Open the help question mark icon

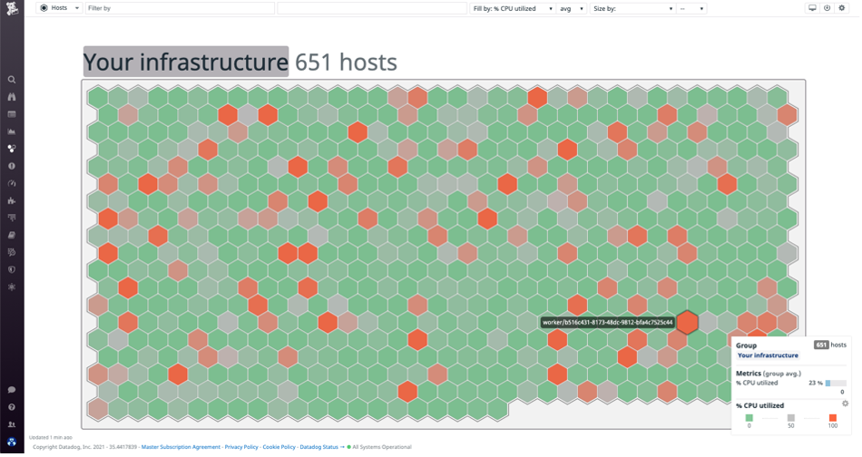tap(12, 407)
